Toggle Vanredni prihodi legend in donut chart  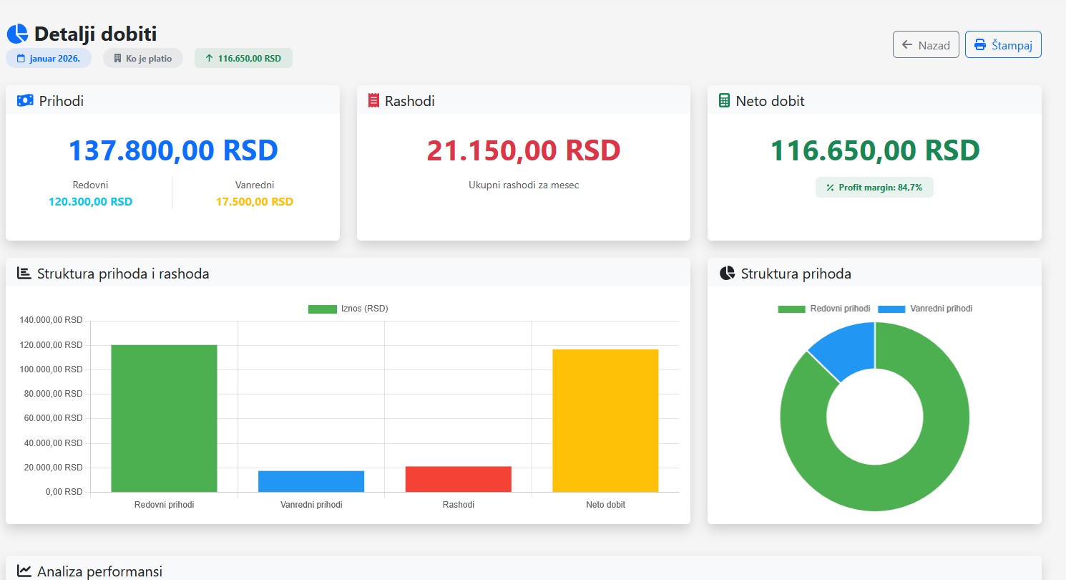pos(925,309)
